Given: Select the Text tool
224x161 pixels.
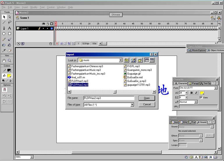Looking at the screenshot, I should (10, 28).
